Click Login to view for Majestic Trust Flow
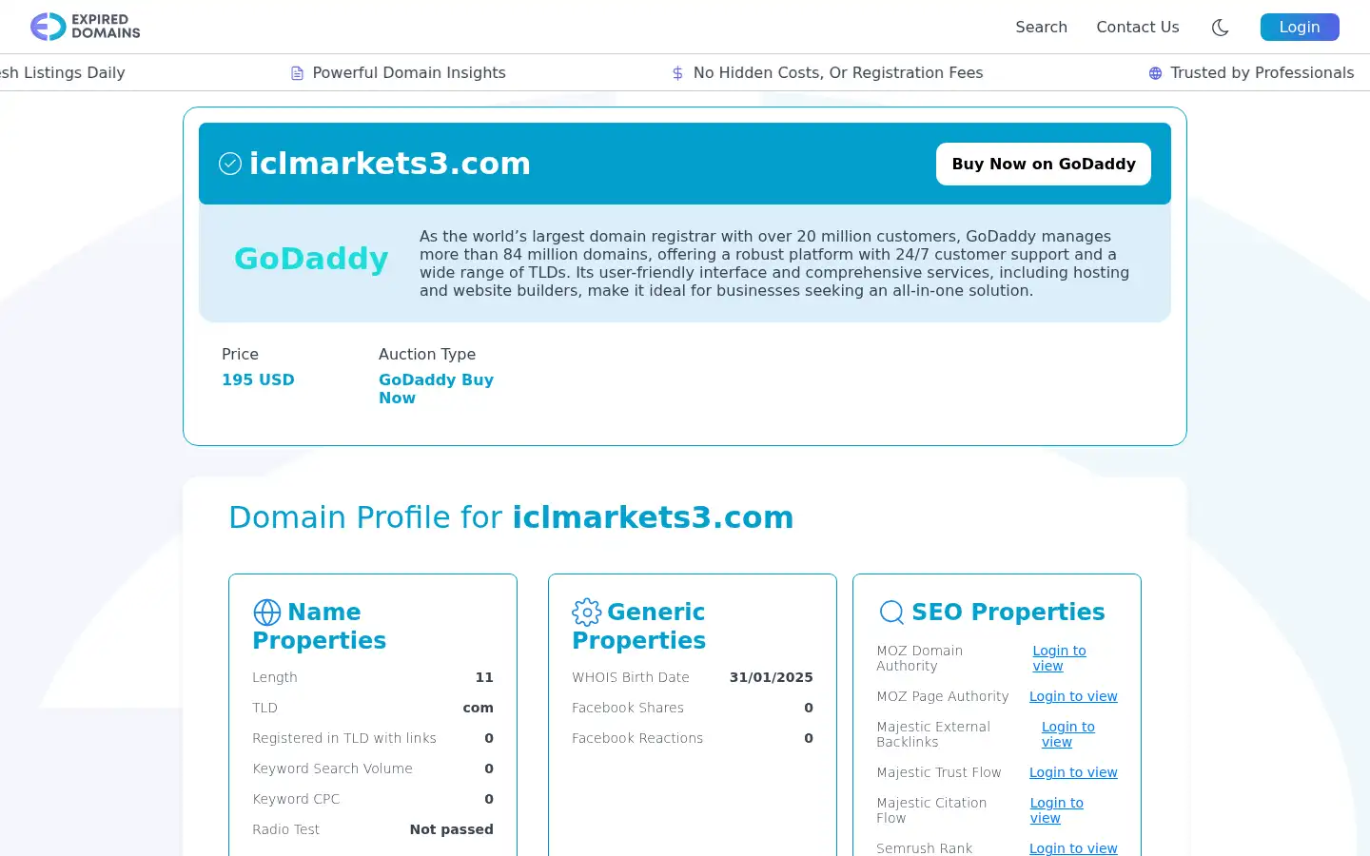This screenshot has width=1370, height=856. (1073, 772)
